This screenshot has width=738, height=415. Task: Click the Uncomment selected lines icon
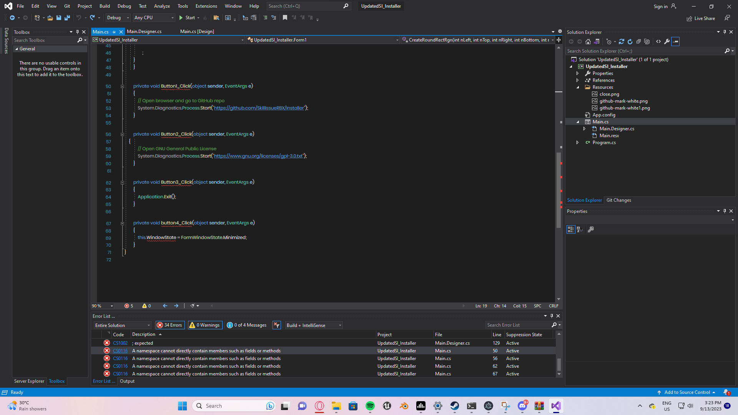tap(274, 18)
